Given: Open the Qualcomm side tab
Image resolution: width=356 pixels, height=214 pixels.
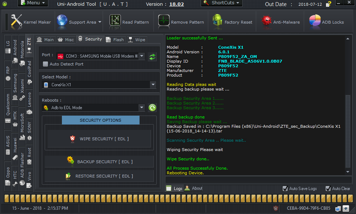Looking at the screenshot, I should click(8, 108).
